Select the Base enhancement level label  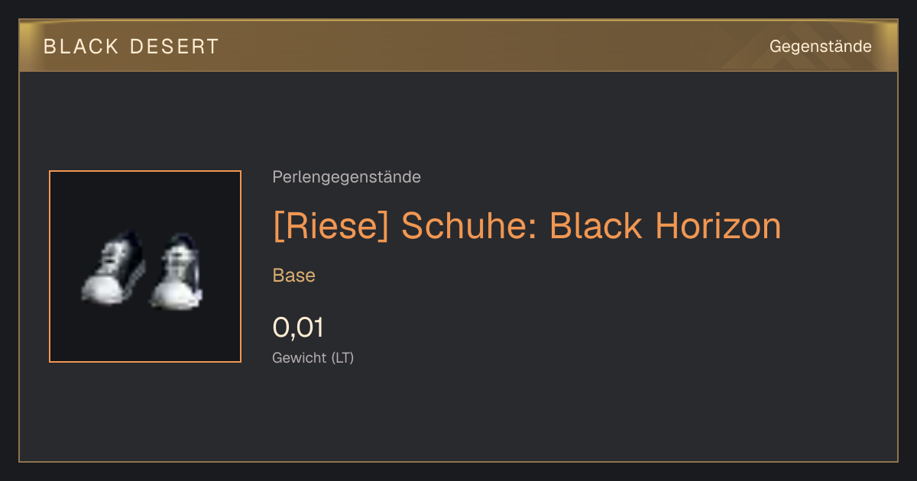click(294, 276)
